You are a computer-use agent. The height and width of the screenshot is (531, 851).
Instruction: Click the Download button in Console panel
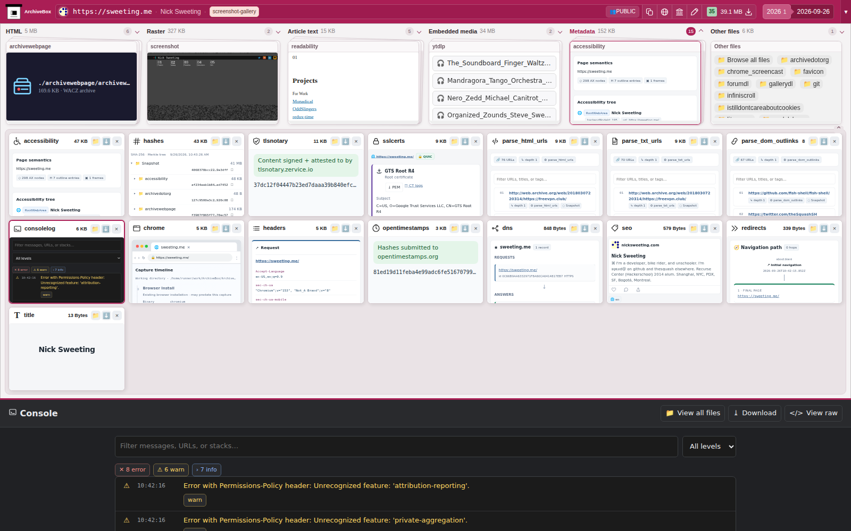(755, 413)
